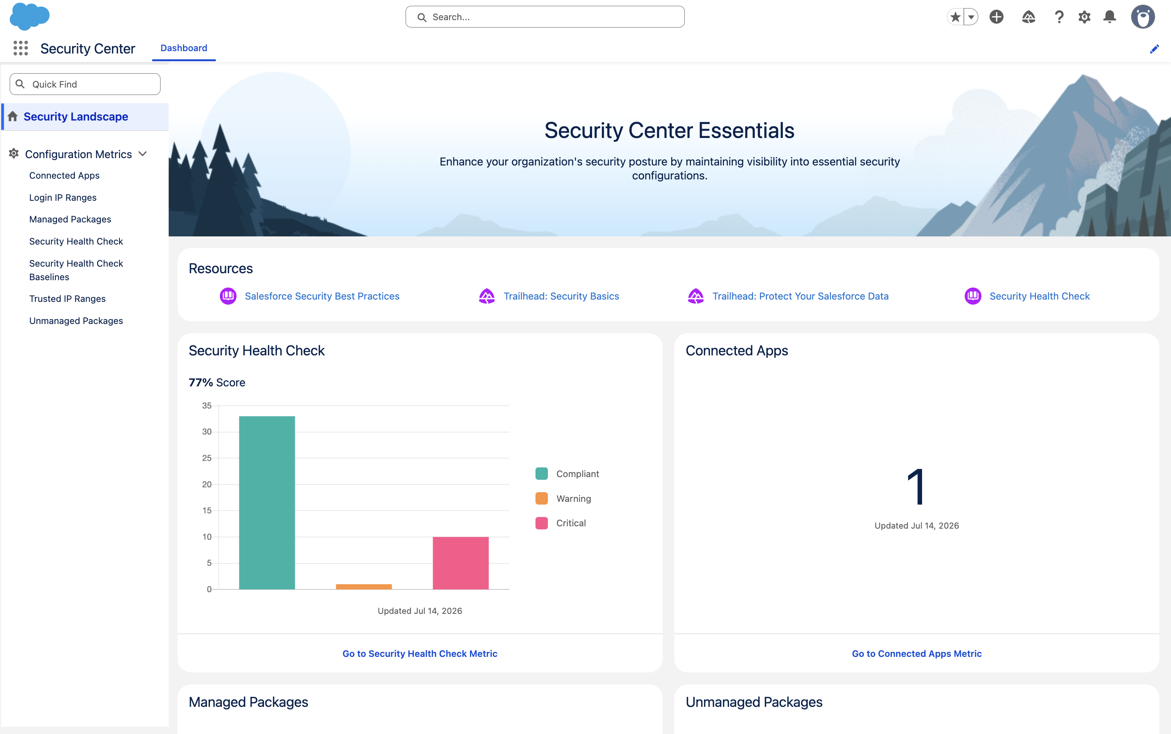Click the Unmanaged Packages card heading
Screen dimensions: 1171x734
(754, 702)
